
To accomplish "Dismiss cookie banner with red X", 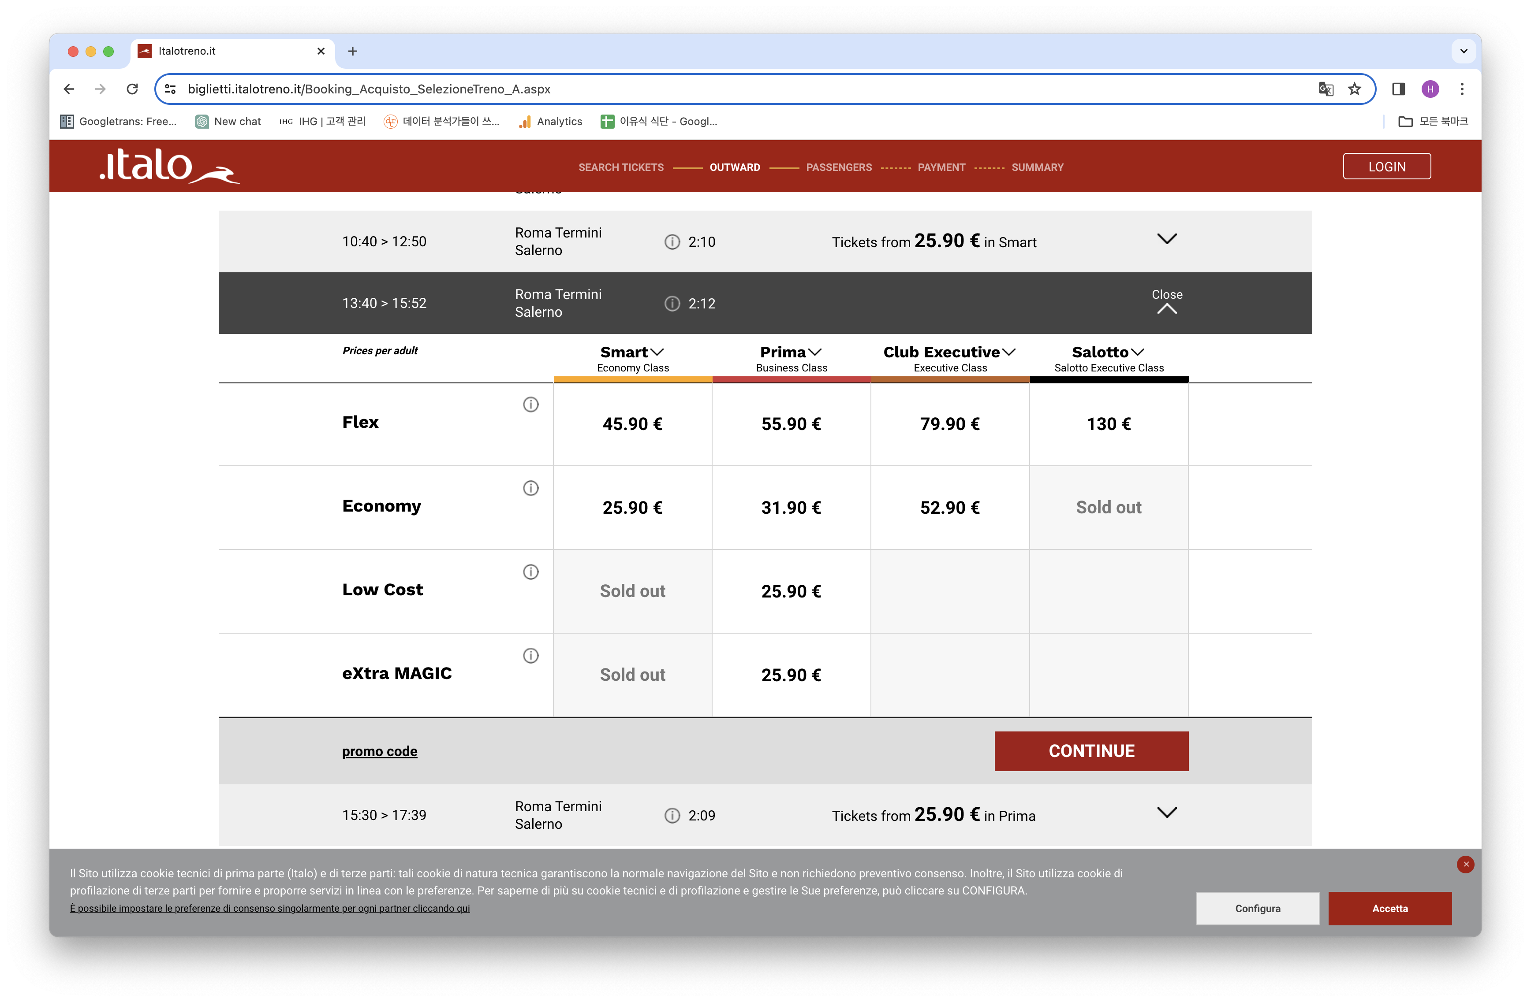I will tap(1465, 864).
